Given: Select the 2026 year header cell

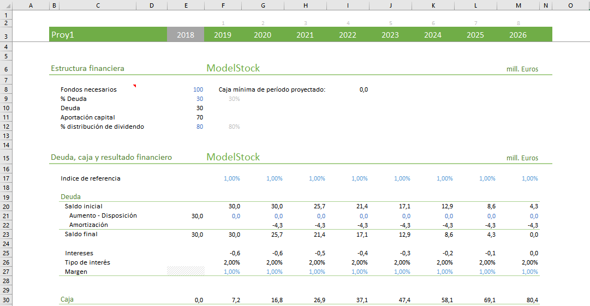Looking at the screenshot, I should pyautogui.click(x=517, y=35).
